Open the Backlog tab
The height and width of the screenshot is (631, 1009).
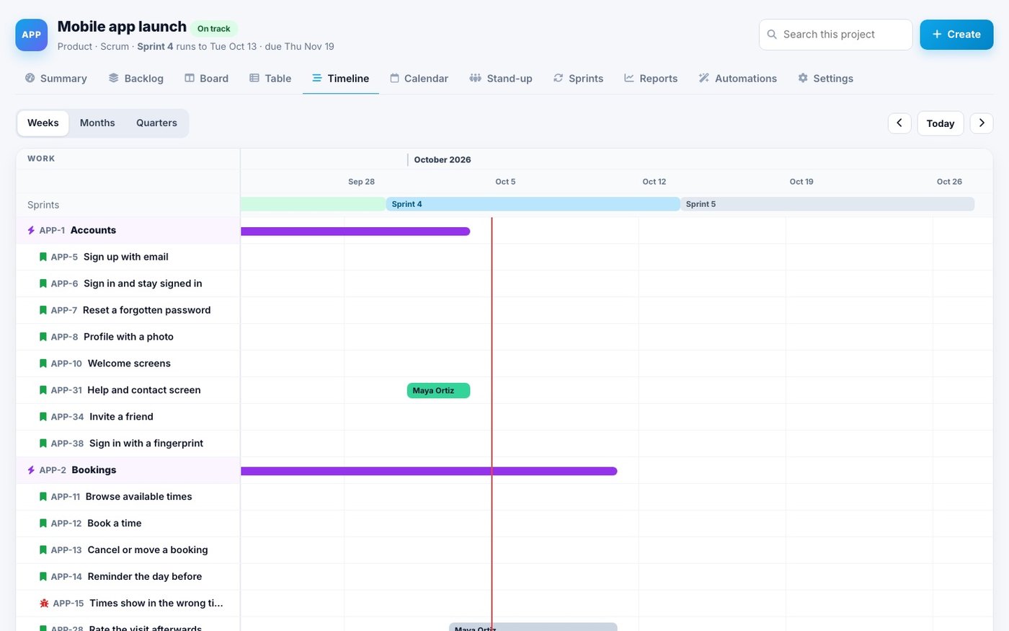(x=136, y=79)
